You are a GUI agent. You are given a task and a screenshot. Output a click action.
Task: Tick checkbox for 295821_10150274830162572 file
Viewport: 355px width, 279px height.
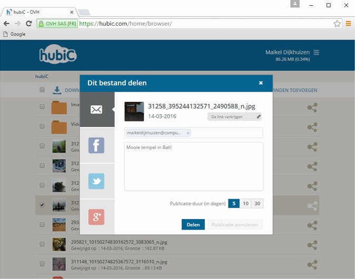(x=42, y=244)
